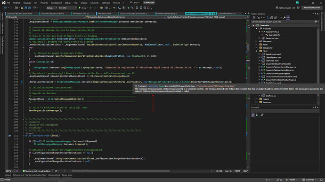
Task: Click the AMMINISTRATORE button
Action: [x=312, y=8]
